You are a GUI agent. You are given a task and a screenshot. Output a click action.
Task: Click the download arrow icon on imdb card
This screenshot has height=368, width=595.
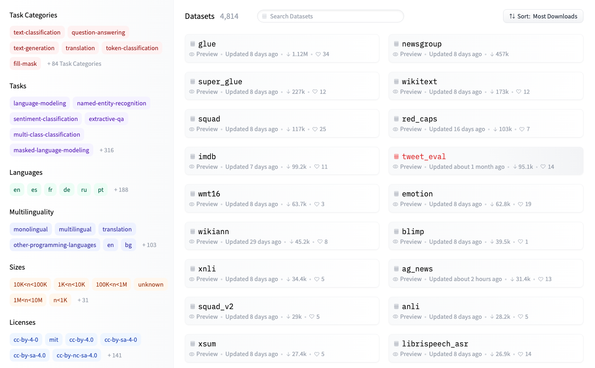[x=288, y=167]
